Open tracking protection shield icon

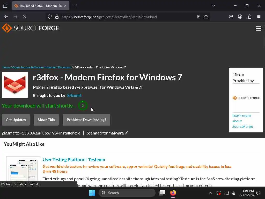point(49,17)
